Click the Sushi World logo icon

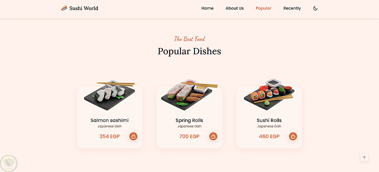click(x=64, y=8)
